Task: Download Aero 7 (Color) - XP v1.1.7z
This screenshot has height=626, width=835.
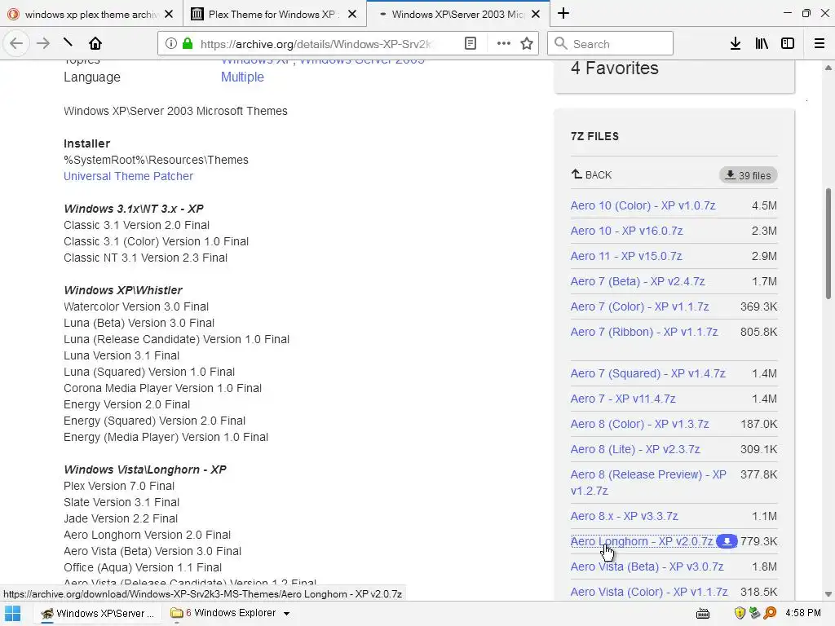Action: [x=639, y=306]
